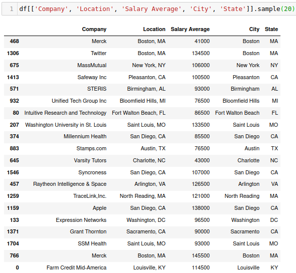
Task: Select Unified Tech Group Inc cell
Action: pyautogui.click(x=79, y=101)
